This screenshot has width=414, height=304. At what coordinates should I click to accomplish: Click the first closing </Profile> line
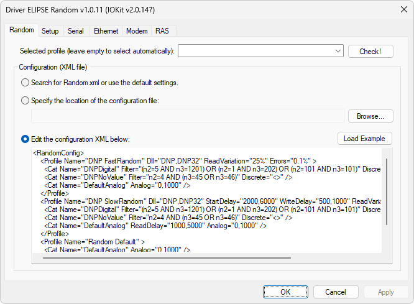click(55, 193)
